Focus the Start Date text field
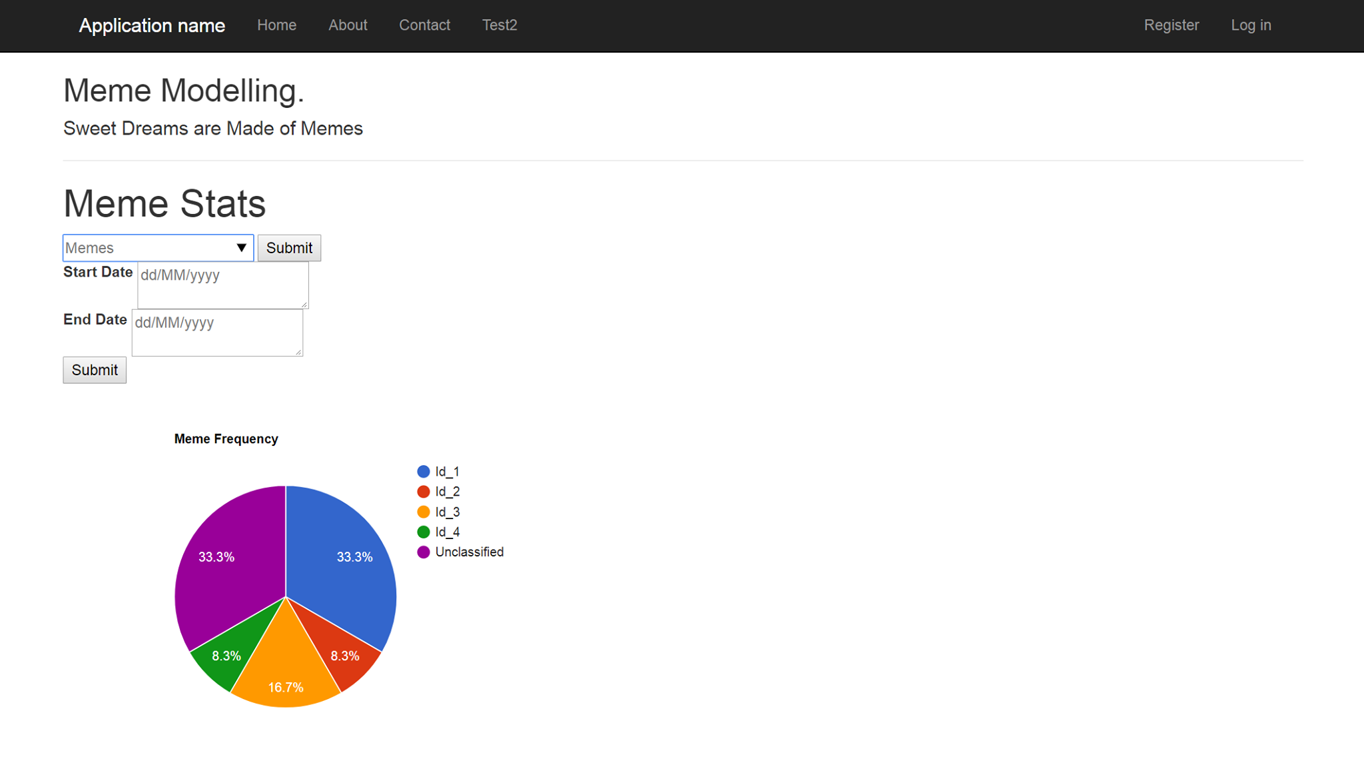Viewport: 1364px width, 771px height. click(x=222, y=285)
